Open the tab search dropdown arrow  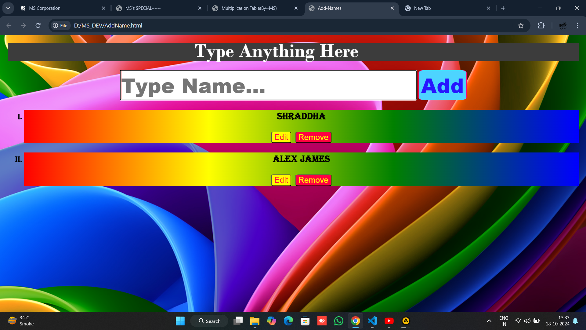[x=8, y=8]
